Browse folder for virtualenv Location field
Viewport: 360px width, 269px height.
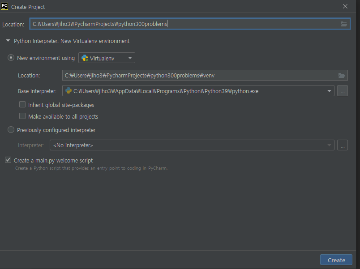[x=341, y=75]
